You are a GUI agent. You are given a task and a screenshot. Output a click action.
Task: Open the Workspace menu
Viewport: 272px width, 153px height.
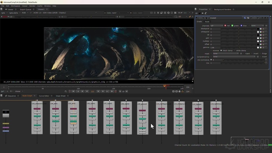click(x=16, y=6)
